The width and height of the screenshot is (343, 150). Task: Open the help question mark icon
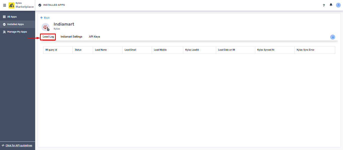point(324,5)
